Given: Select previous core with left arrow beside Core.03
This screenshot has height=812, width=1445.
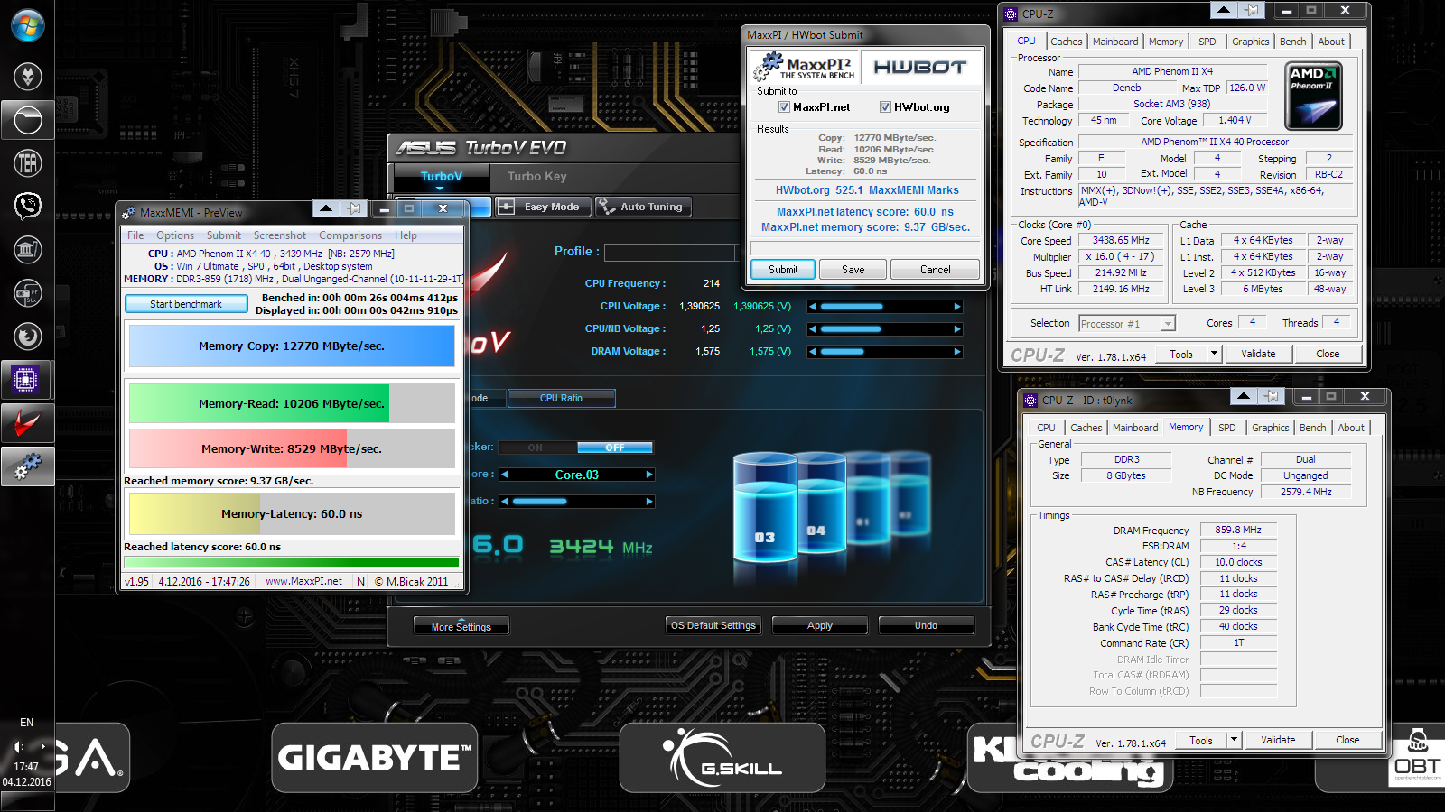Looking at the screenshot, I should click(x=504, y=475).
